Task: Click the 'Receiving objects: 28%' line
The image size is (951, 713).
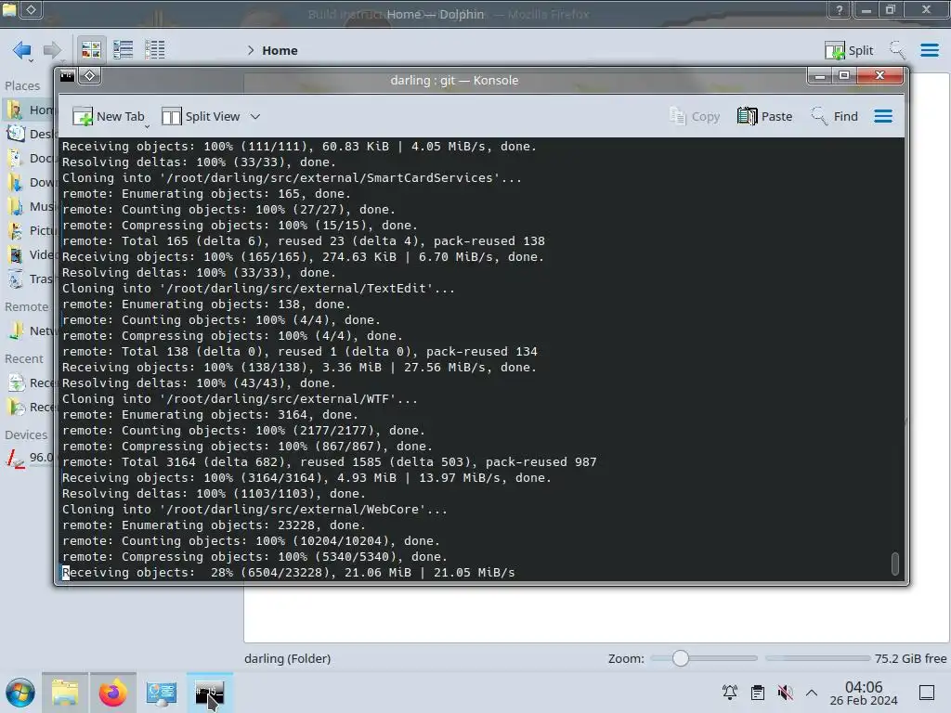Action: 288,572
